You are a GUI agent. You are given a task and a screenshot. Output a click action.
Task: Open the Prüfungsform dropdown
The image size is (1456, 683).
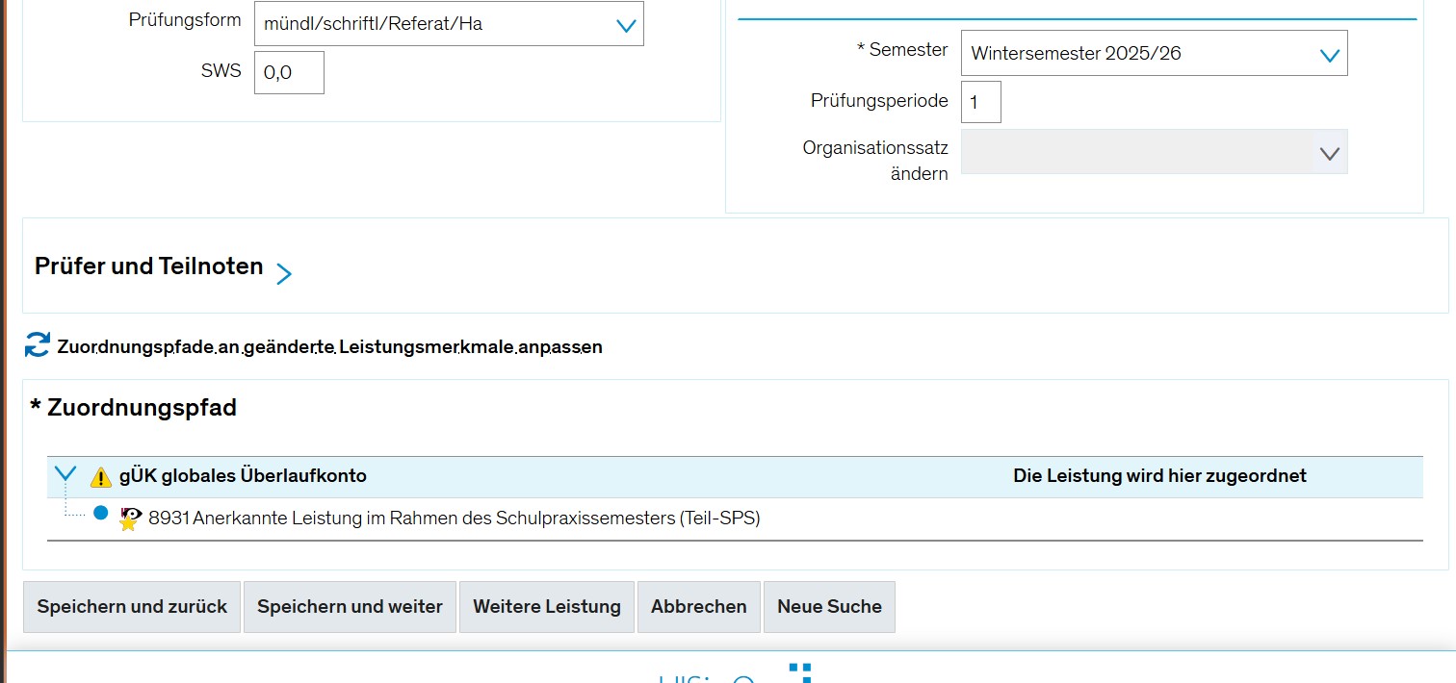coord(449,24)
